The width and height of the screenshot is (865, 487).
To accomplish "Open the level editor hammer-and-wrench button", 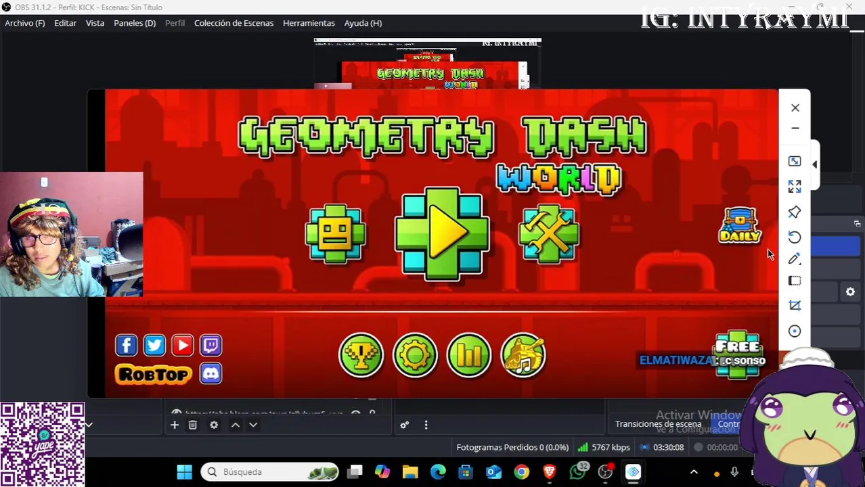I will tap(549, 234).
